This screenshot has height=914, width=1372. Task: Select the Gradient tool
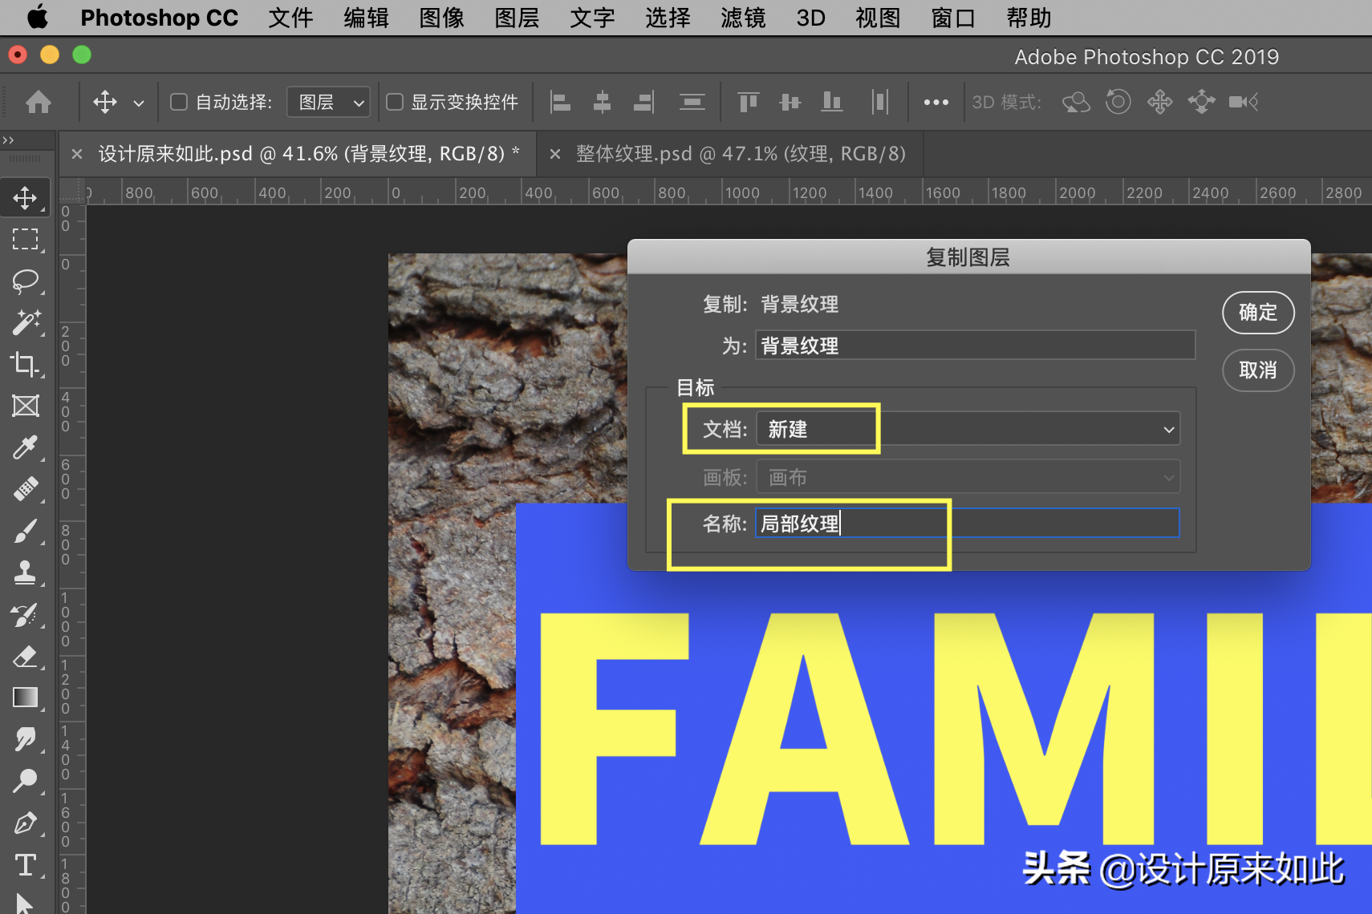click(25, 698)
